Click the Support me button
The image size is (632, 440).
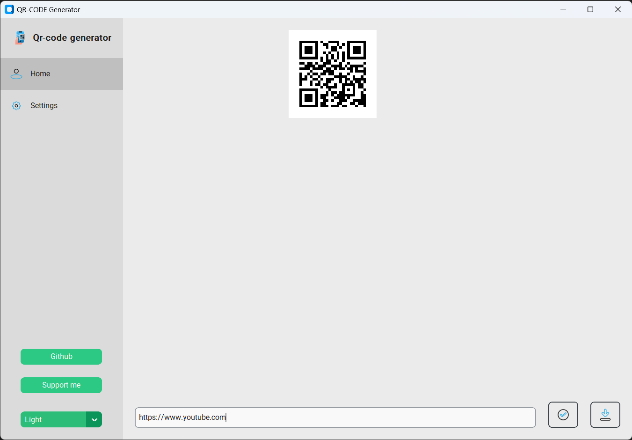tap(61, 385)
